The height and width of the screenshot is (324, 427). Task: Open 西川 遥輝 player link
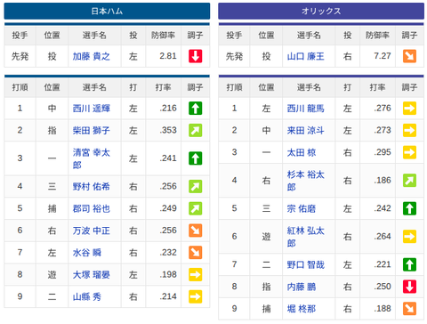(x=92, y=109)
